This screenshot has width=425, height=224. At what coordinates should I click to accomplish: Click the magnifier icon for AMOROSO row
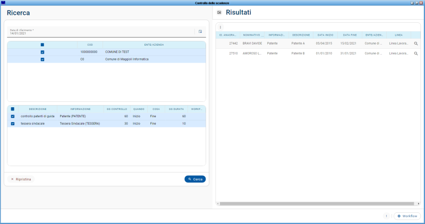(416, 54)
